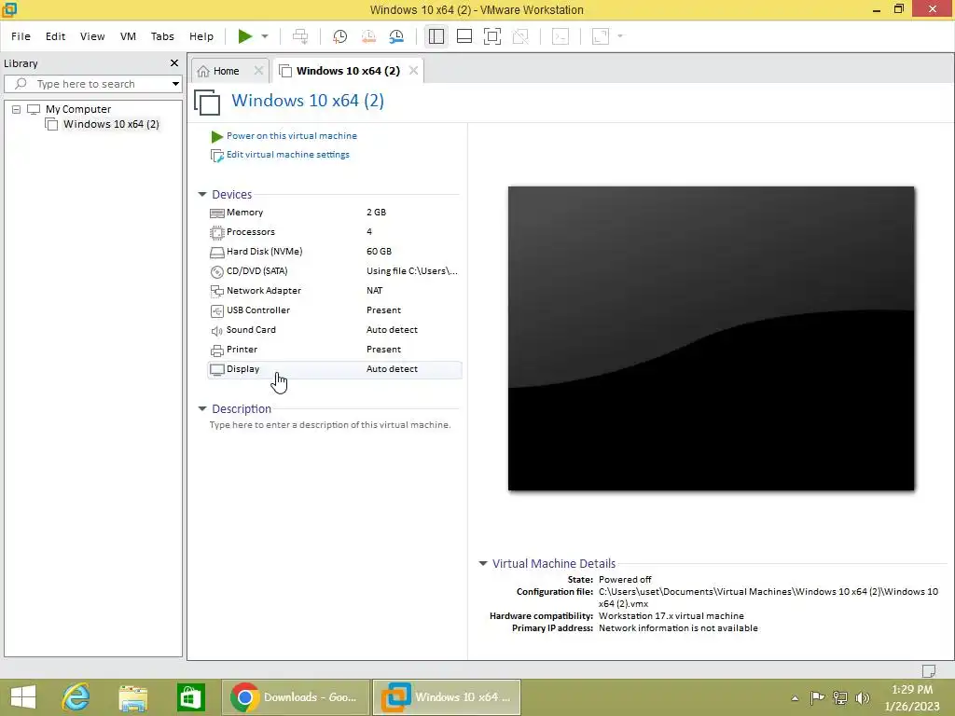
Task: Click the Memory device icon
Action: [x=216, y=213]
